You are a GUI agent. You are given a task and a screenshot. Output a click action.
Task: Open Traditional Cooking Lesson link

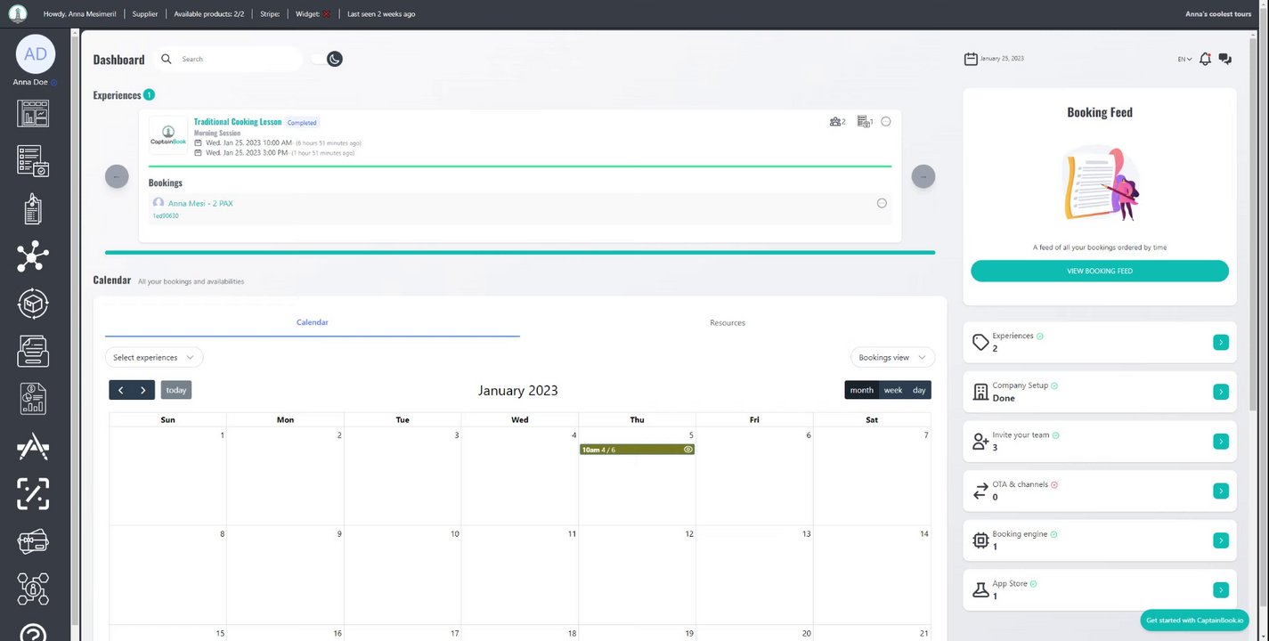click(x=238, y=122)
